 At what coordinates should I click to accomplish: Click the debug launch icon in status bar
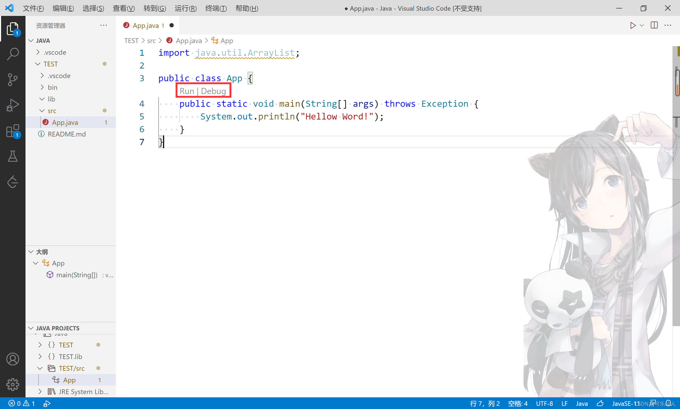46,403
